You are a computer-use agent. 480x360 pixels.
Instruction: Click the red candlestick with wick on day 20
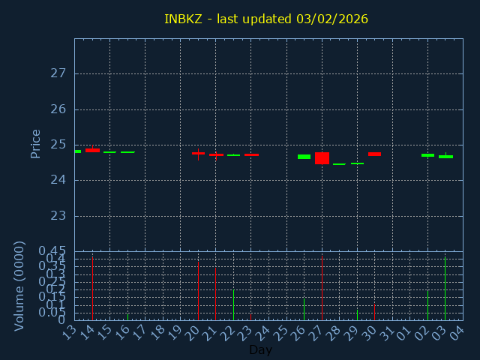[x=198, y=153]
